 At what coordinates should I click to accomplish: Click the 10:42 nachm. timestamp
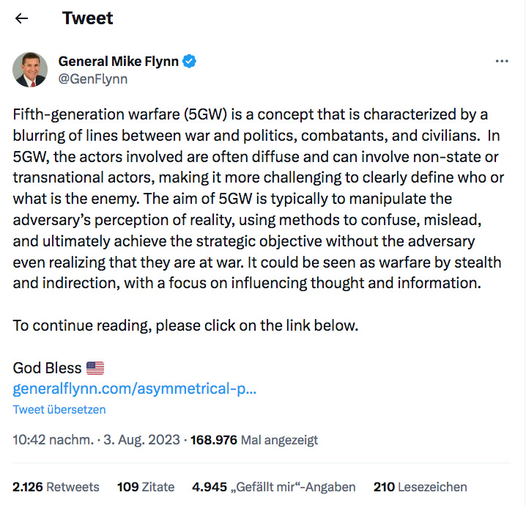tap(53, 441)
